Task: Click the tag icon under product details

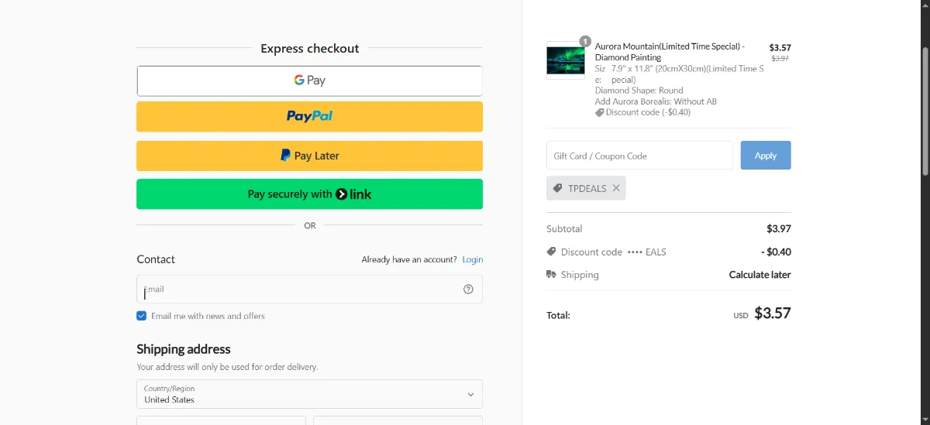Action: click(x=599, y=112)
